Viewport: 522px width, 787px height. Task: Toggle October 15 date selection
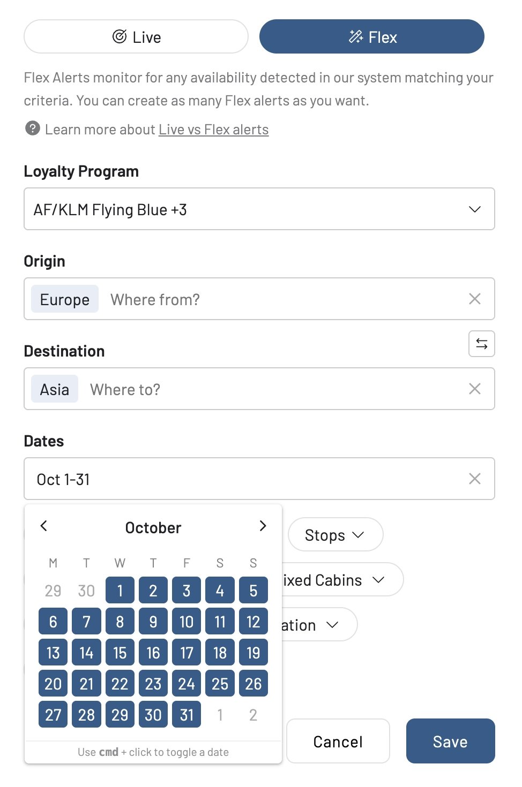coord(120,653)
